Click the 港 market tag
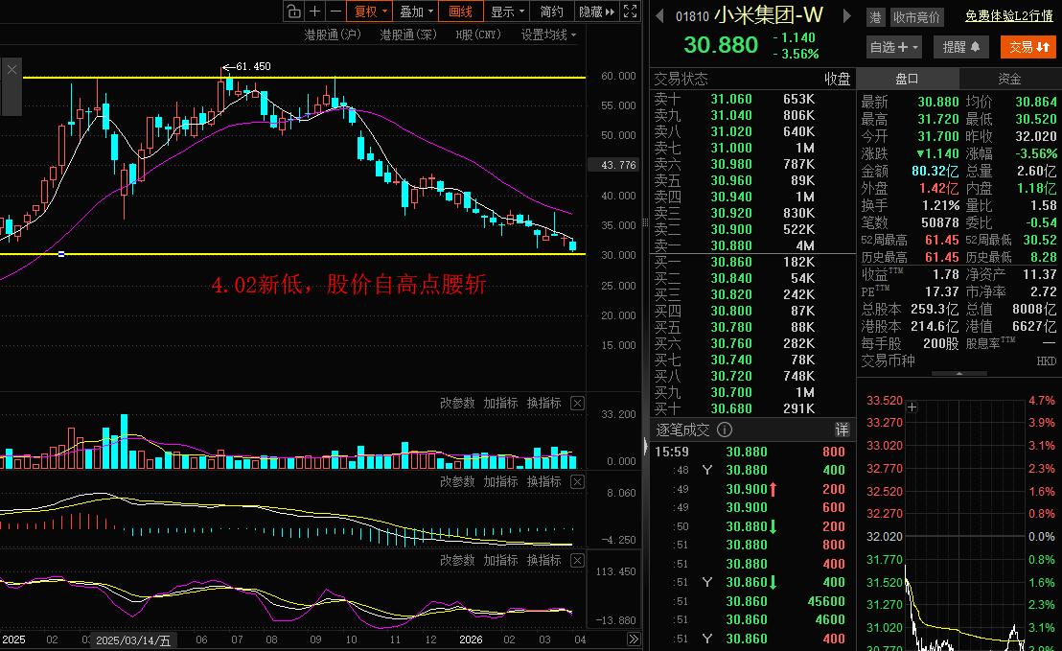 click(x=876, y=17)
